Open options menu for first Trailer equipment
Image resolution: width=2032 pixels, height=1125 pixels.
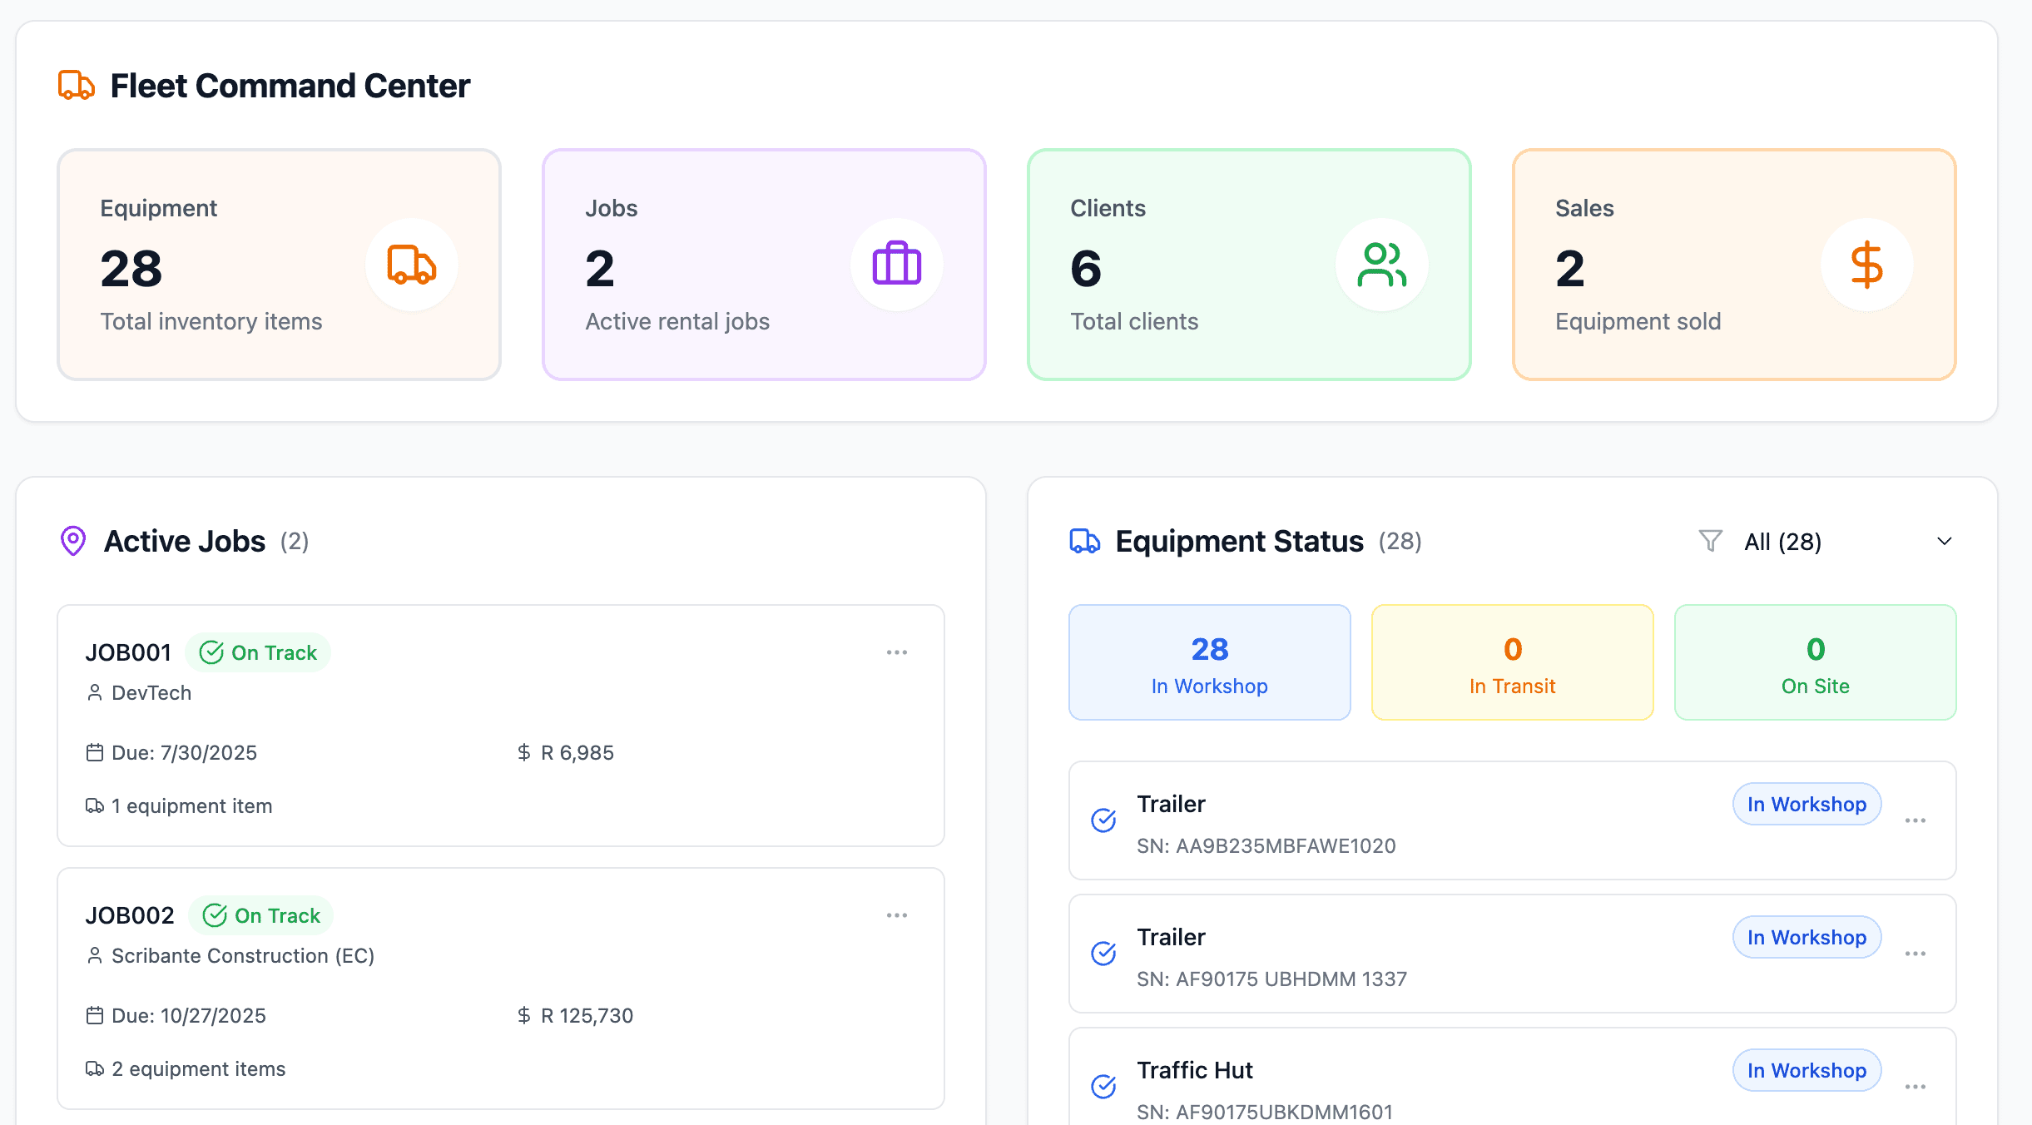[x=1915, y=820]
